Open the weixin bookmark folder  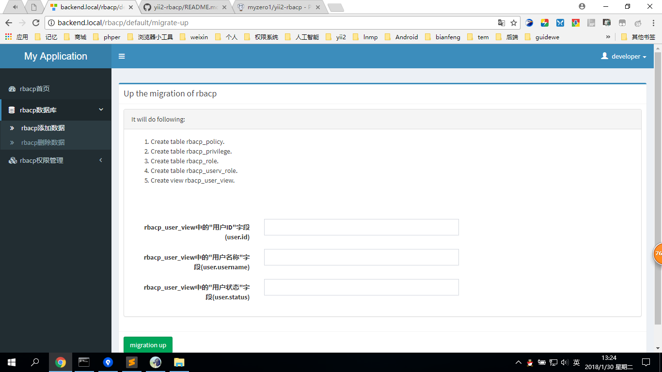pyautogui.click(x=194, y=37)
